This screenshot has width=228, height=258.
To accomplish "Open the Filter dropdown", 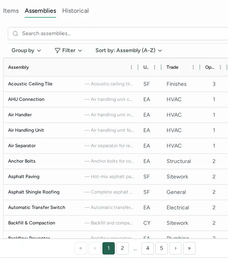I will pos(68,50).
